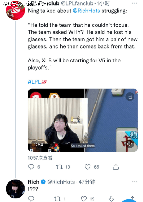Open the LPL fanclub tweet options menu
The image size is (143, 202).
(135, 3)
